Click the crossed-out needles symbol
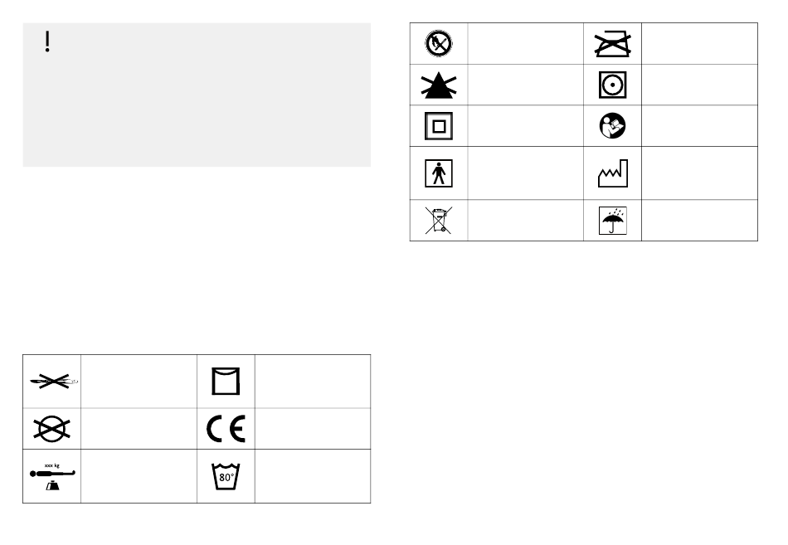The width and height of the screenshot is (788, 545). [x=52, y=381]
